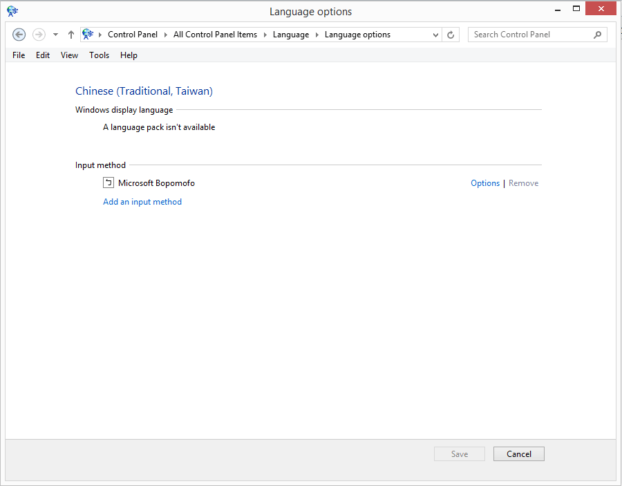622x486 pixels.
Task: Maximize the Language options window
Action: pyautogui.click(x=576, y=9)
